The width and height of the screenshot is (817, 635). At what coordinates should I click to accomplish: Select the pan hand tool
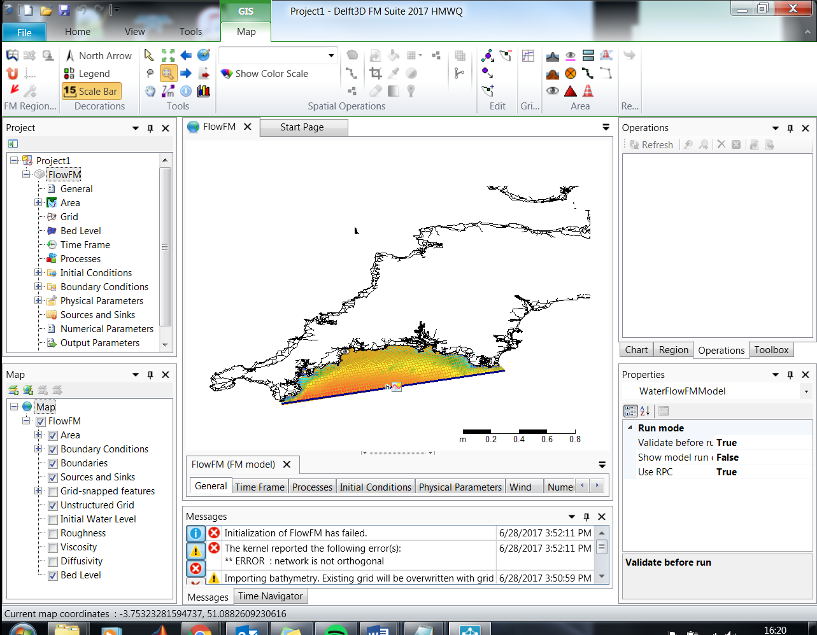click(150, 91)
